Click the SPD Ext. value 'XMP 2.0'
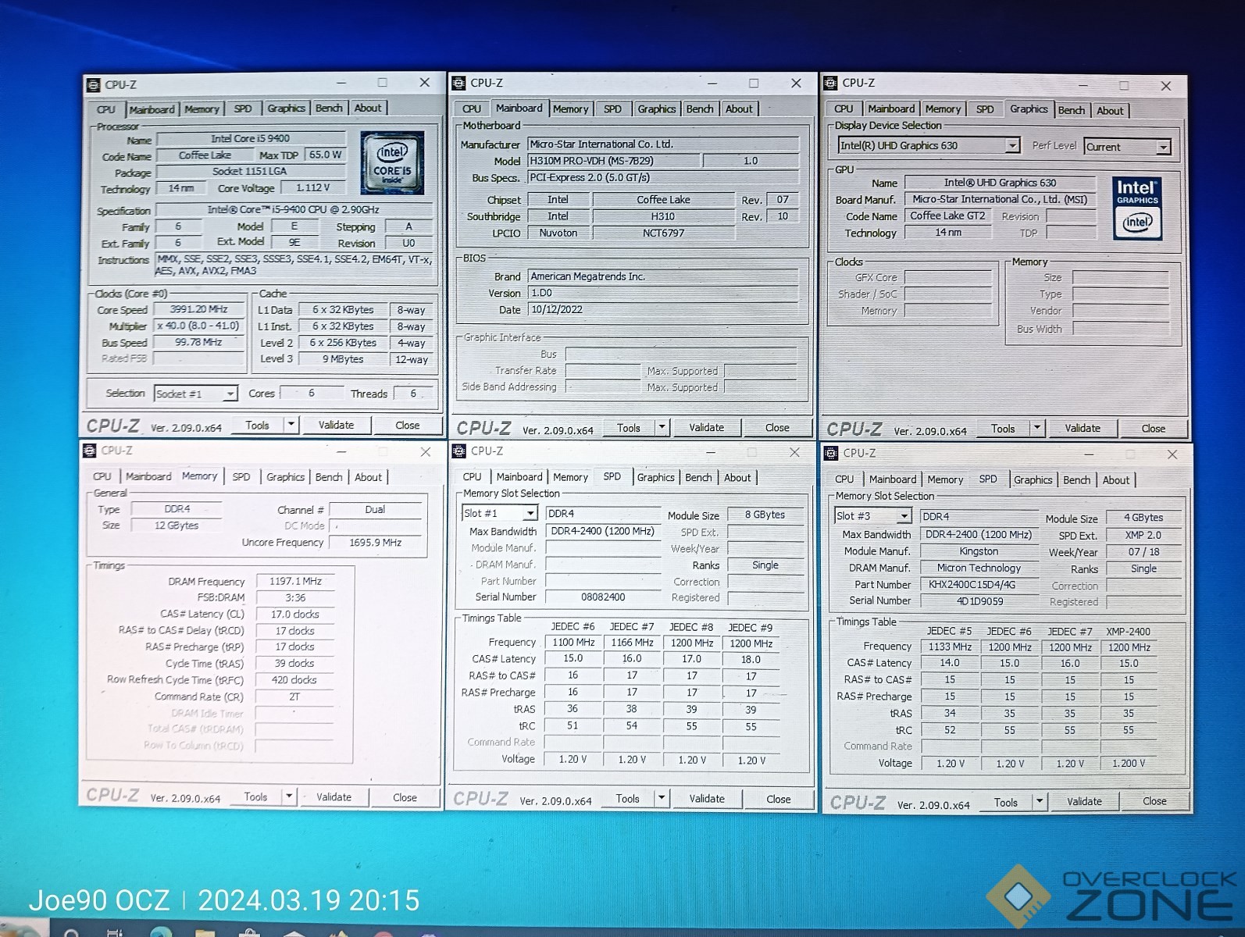This screenshot has width=1245, height=937. (x=1143, y=535)
